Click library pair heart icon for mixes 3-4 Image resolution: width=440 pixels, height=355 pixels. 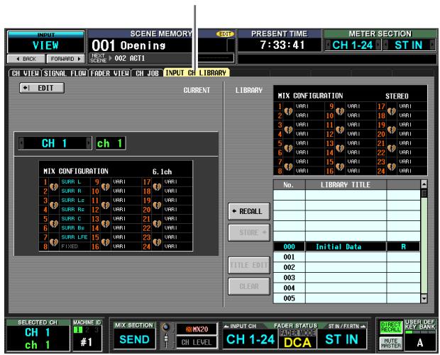pyautogui.click(x=288, y=130)
